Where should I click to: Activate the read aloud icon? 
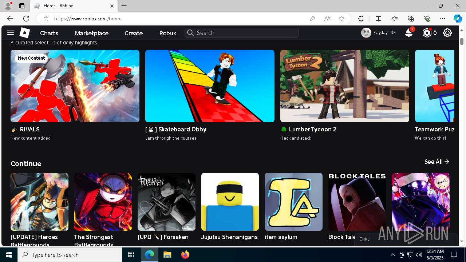coord(327,19)
